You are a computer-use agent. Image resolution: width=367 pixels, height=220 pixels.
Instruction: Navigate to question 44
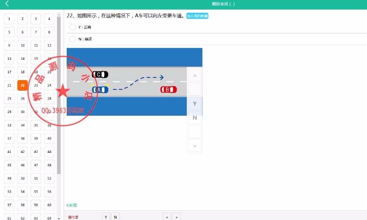49,152
